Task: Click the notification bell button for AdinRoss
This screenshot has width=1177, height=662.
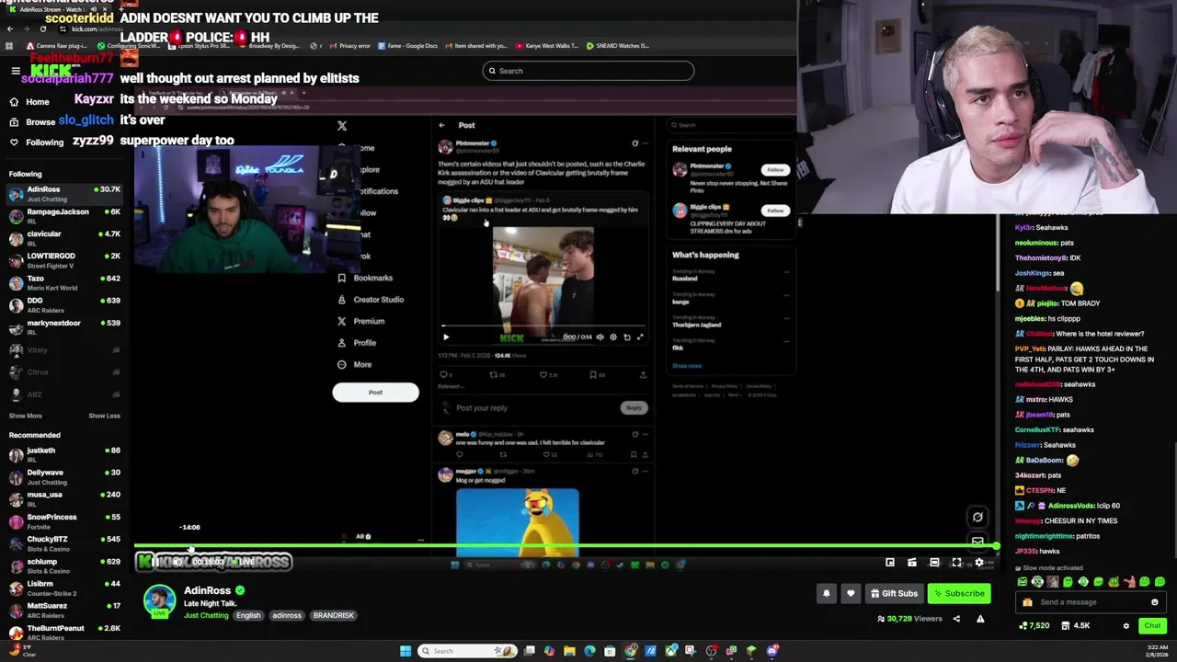Action: [x=826, y=593]
